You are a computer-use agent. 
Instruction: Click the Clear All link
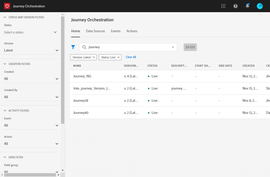[131, 57]
